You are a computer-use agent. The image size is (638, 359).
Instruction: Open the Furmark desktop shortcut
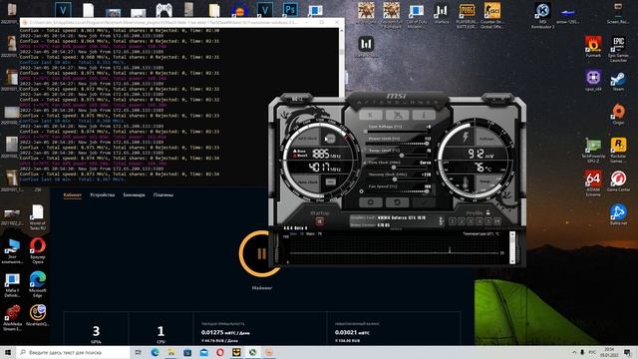coord(593,47)
